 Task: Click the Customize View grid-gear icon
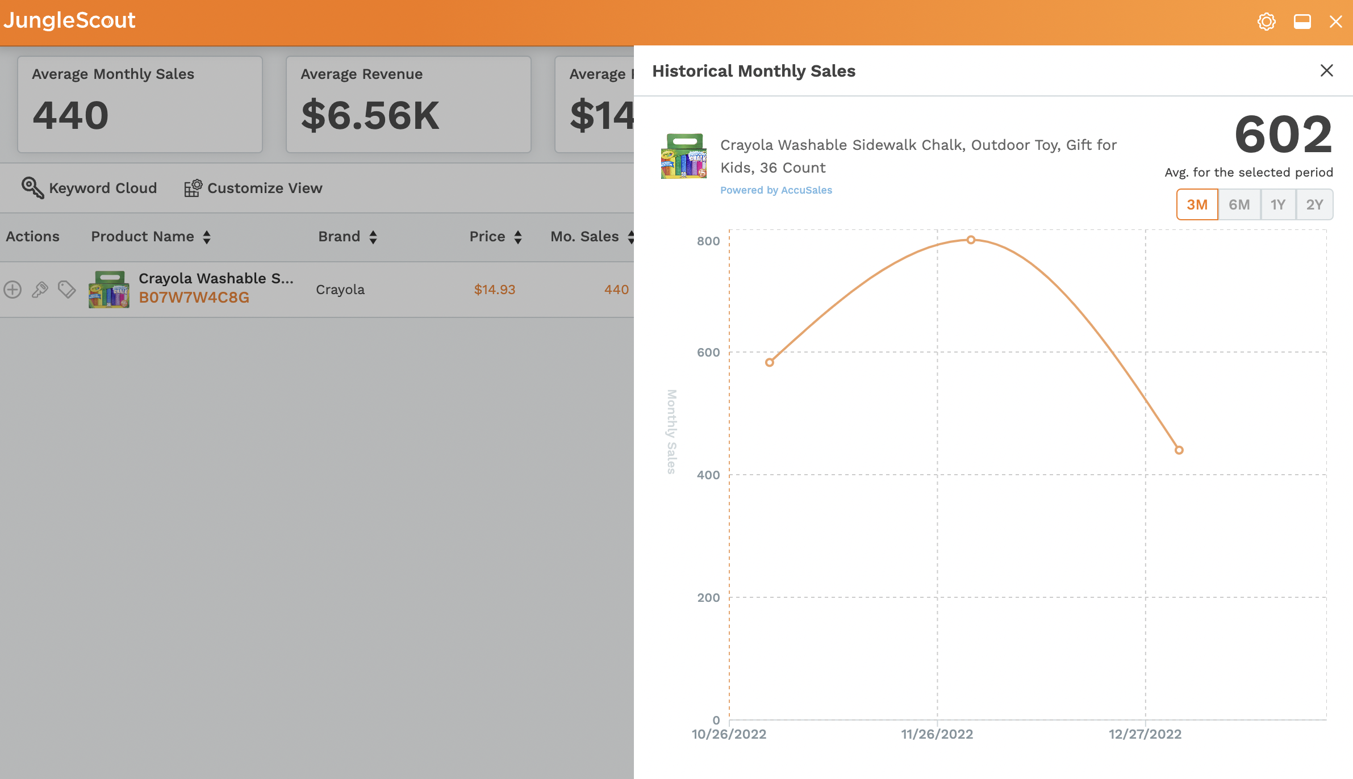click(193, 187)
